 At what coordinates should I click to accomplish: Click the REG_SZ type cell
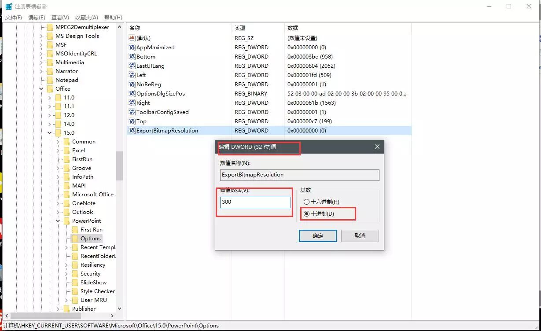[244, 38]
